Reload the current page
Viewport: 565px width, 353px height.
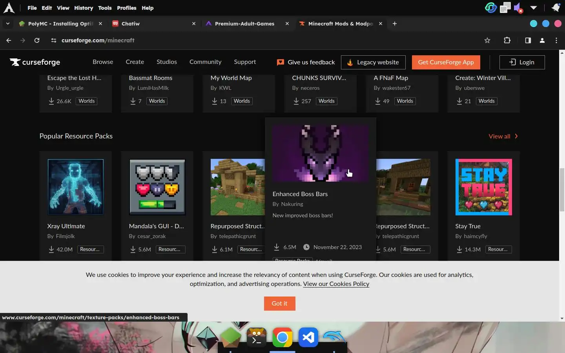click(x=37, y=40)
